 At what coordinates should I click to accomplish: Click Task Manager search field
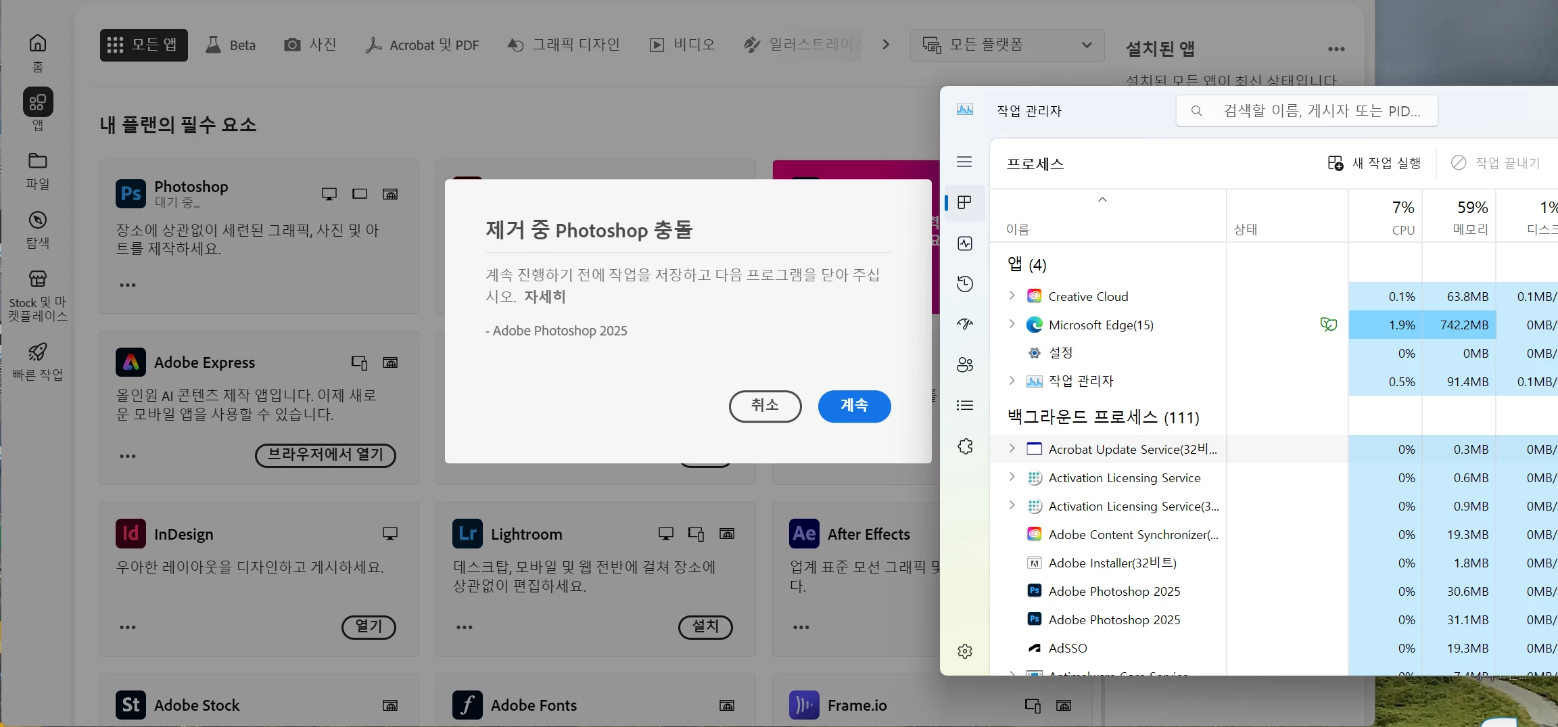[1306, 111]
